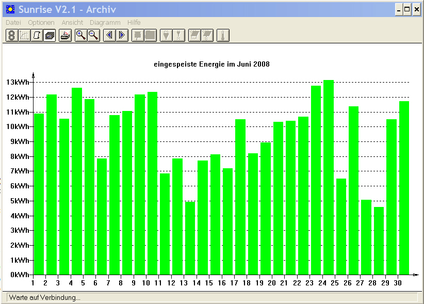Click the shortest bar for day 28
424x304 pixels.
(x=379, y=241)
